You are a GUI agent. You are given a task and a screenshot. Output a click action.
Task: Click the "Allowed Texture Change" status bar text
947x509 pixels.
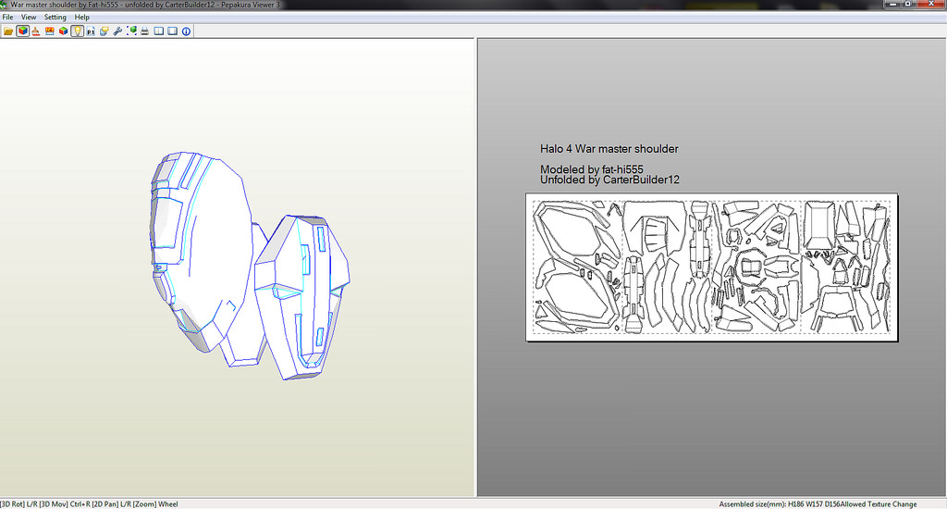(879, 504)
